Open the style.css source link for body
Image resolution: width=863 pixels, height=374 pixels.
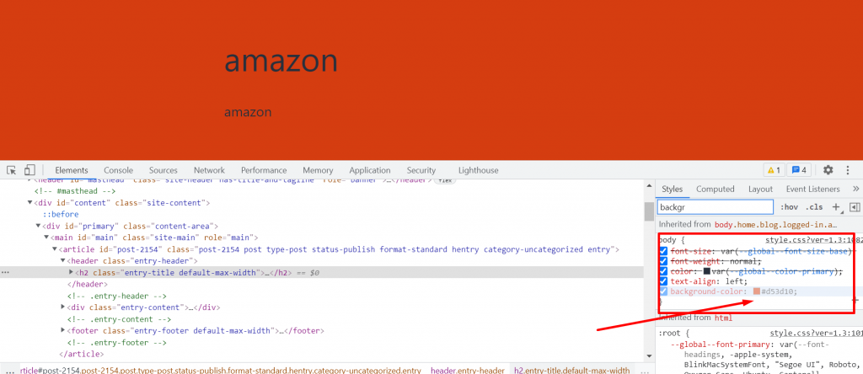click(x=811, y=240)
